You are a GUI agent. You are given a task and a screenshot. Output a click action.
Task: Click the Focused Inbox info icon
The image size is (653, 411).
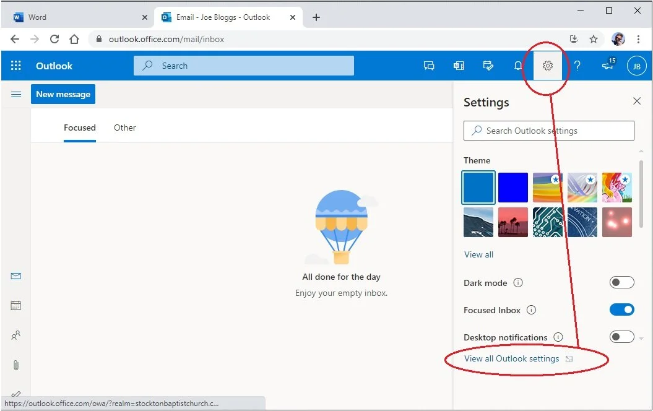click(531, 310)
